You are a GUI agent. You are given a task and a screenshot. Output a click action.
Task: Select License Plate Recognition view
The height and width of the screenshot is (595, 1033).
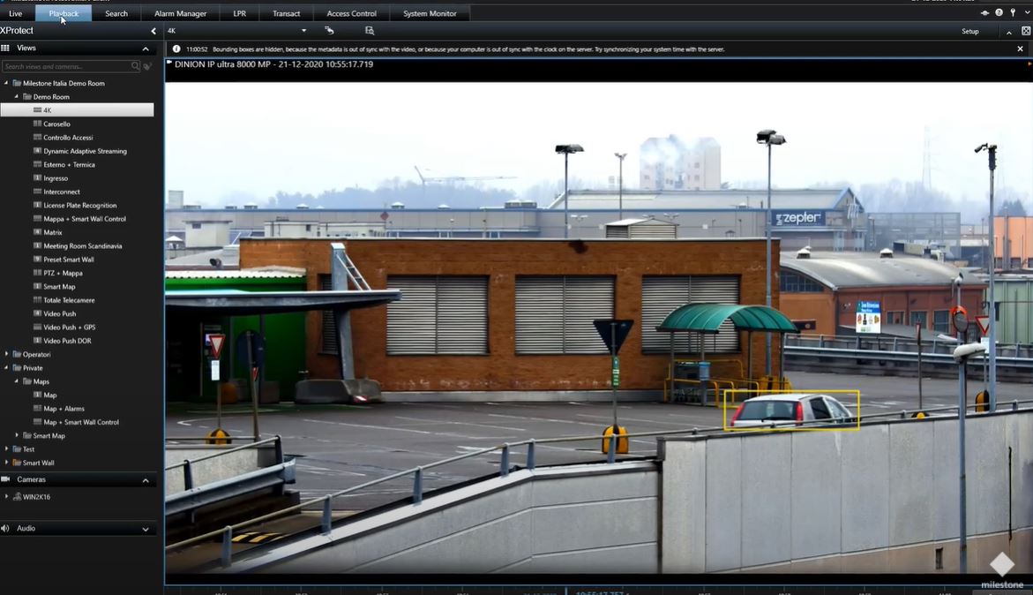(x=79, y=205)
